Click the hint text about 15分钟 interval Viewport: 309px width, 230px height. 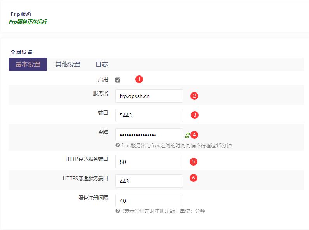[176, 145]
